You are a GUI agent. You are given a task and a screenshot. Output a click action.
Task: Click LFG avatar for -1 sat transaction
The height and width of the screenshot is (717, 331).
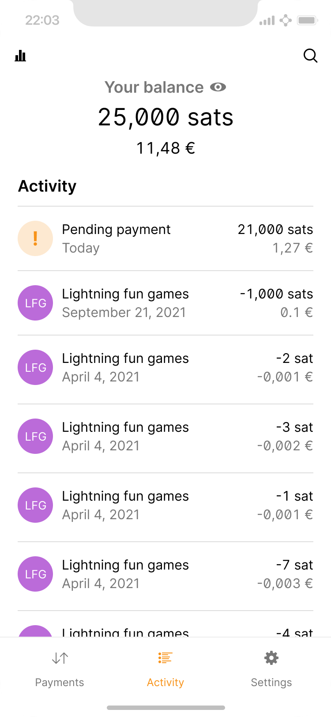[x=35, y=505]
